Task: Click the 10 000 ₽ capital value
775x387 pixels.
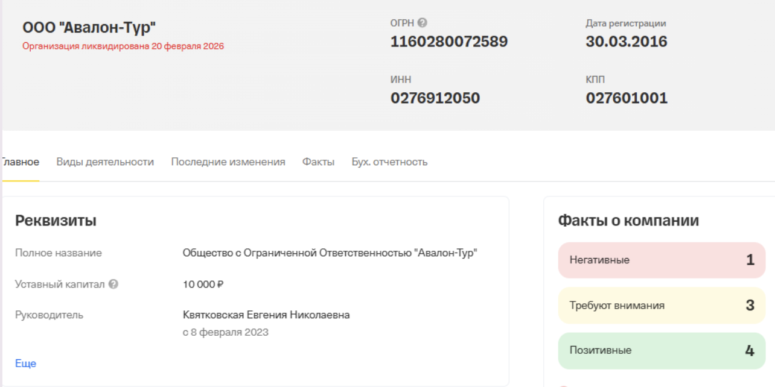Action: tap(203, 284)
